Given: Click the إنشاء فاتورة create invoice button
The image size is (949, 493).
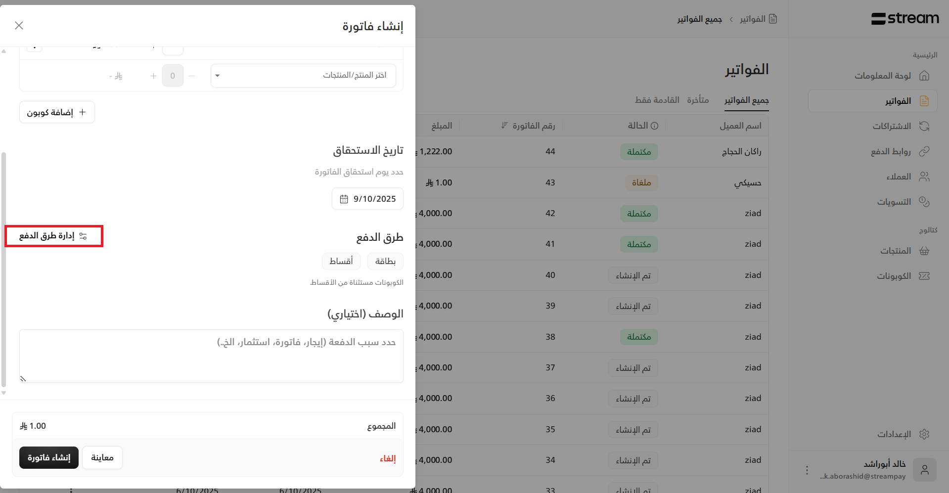Looking at the screenshot, I should [49, 458].
